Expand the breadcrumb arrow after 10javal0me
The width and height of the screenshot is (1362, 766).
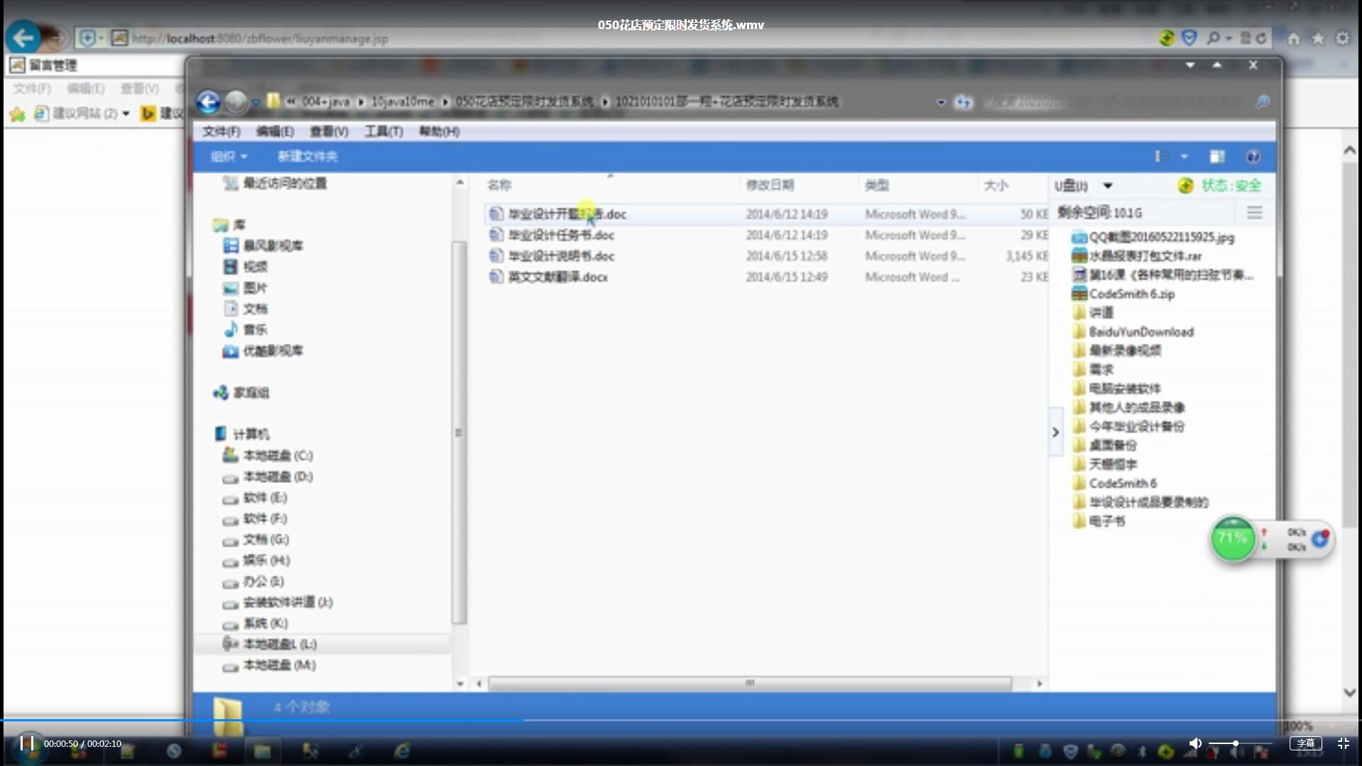(x=445, y=102)
